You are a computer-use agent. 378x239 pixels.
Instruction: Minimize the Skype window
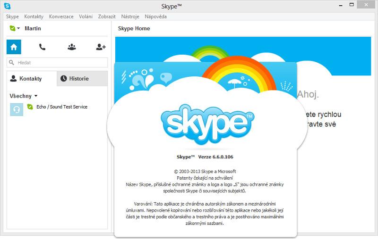pyautogui.click(x=341, y=5)
